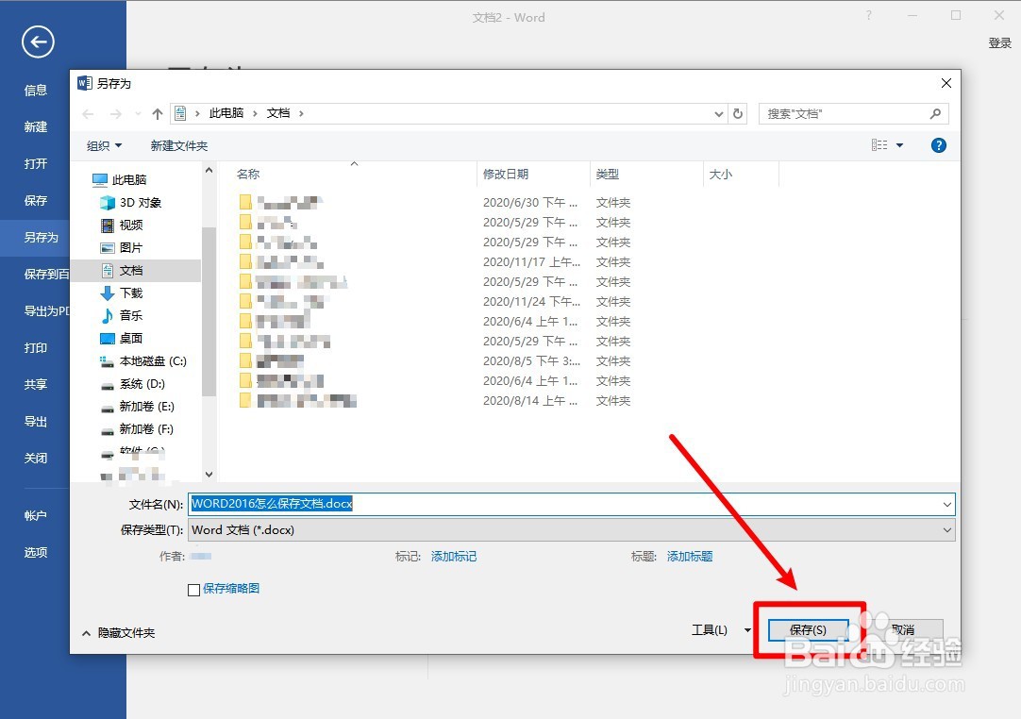Click the back navigation arrow in the dialog

click(x=87, y=112)
